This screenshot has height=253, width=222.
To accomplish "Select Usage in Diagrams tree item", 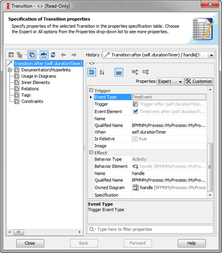I will click(x=39, y=76).
